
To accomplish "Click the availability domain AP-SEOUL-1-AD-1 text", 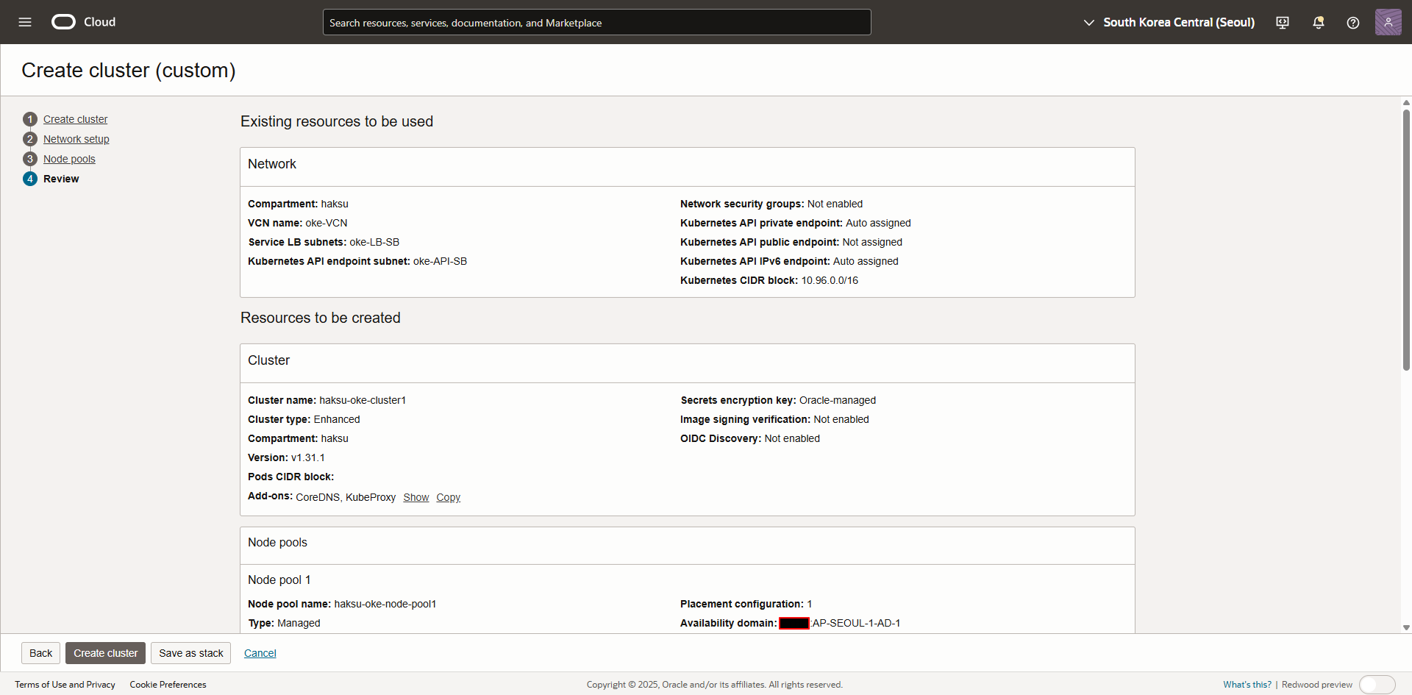I will (x=856, y=623).
